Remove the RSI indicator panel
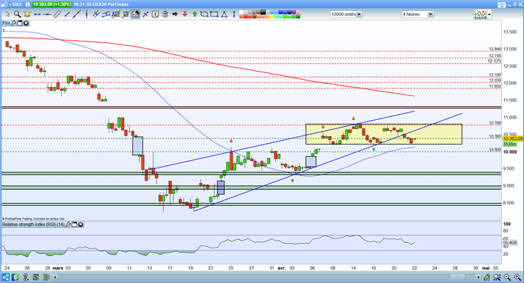524x283 pixels. pyautogui.click(x=81, y=225)
